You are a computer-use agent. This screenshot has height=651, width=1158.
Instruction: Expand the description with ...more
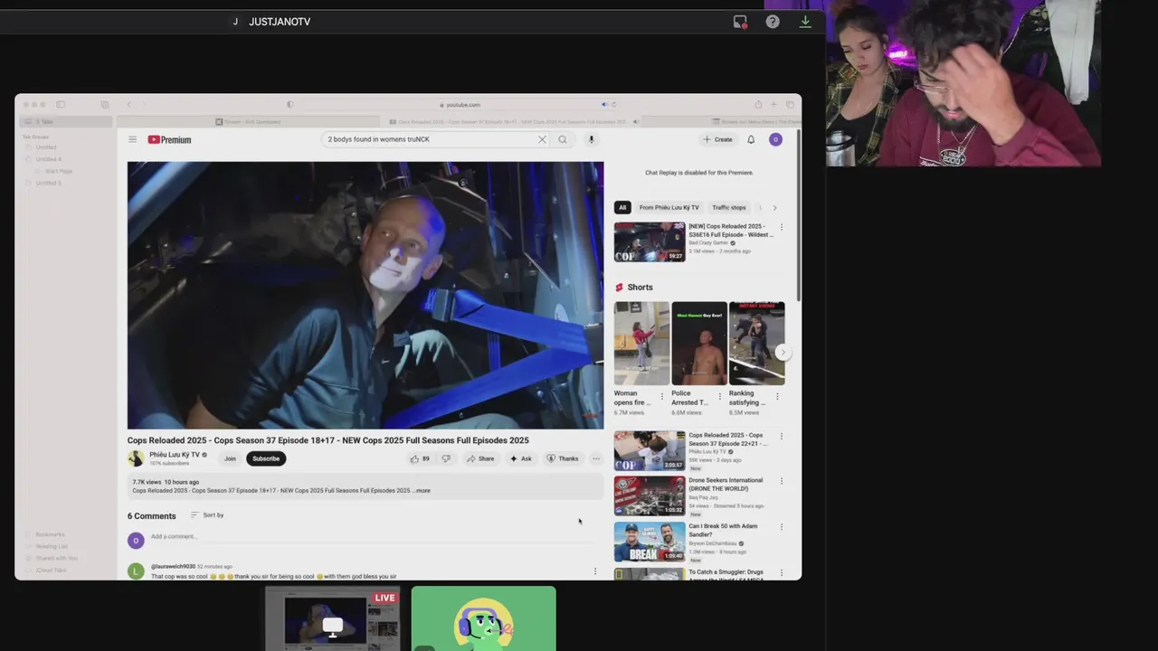[x=422, y=491]
